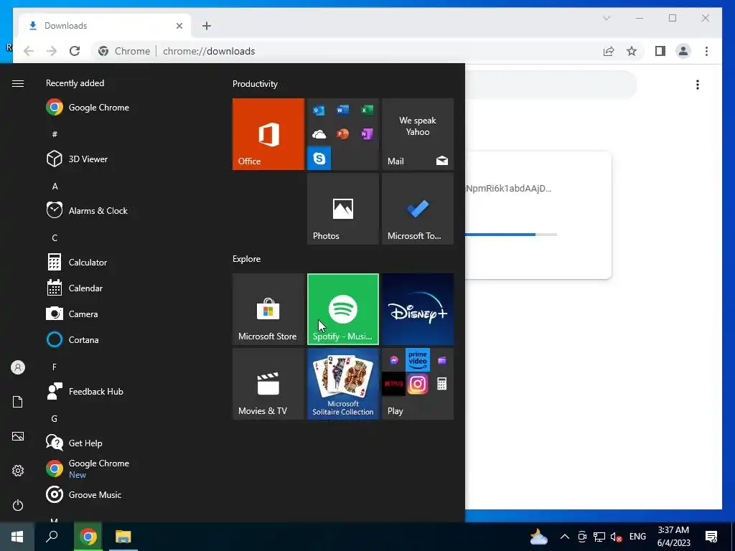Toggle Chrome side panel
The image size is (735, 551).
pyautogui.click(x=660, y=51)
